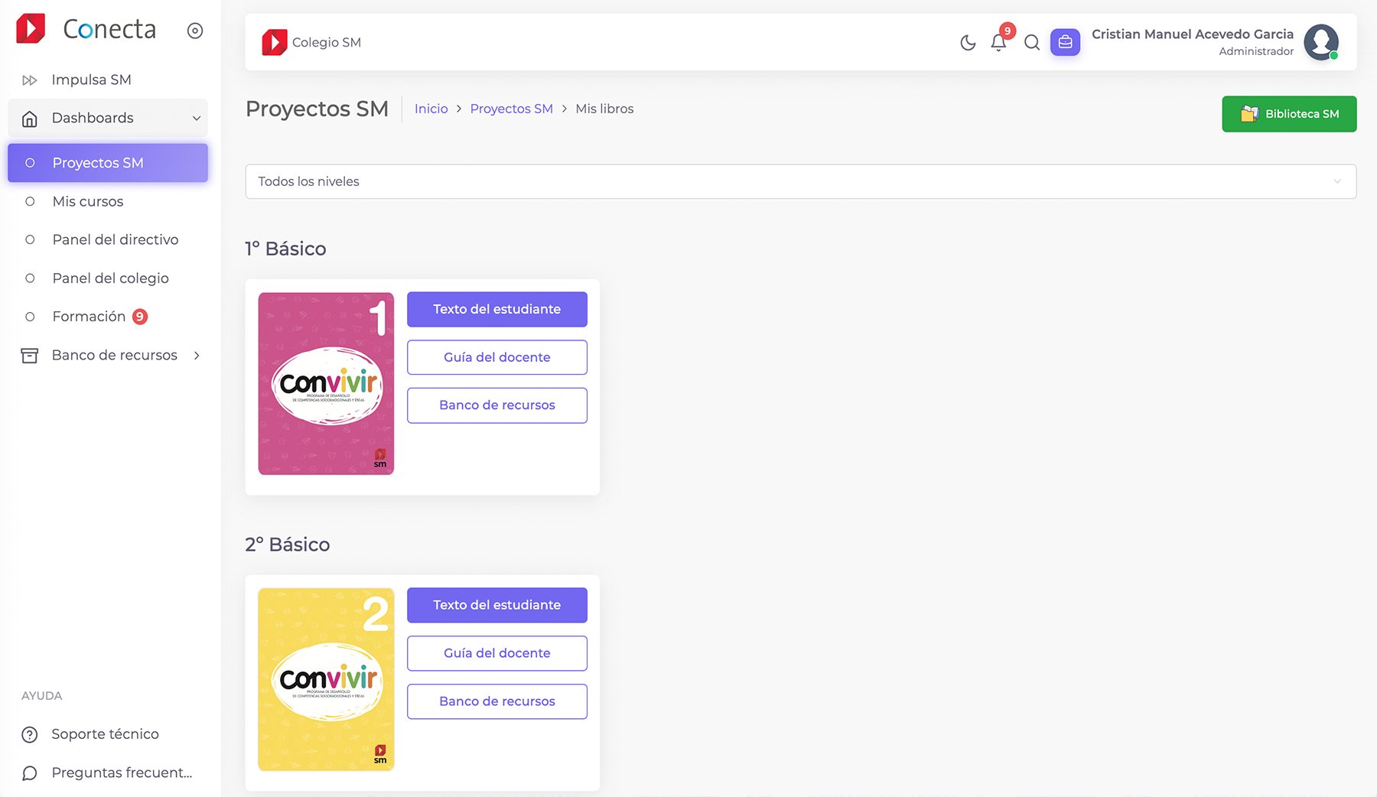
Task: Expand Banco de recursos sidebar chevron
Action: point(197,356)
